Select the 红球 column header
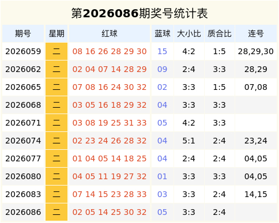The image size is (279, 223). pyautogui.click(x=110, y=33)
